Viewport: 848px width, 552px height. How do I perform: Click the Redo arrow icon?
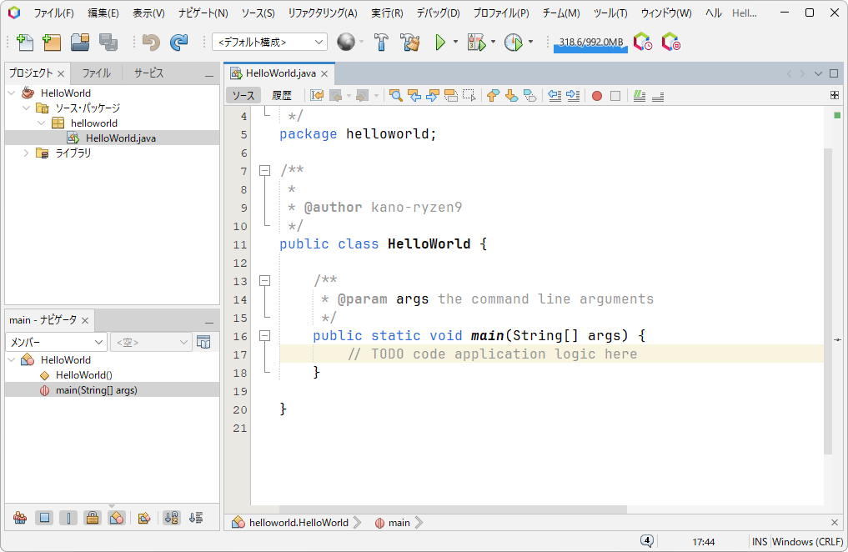[x=178, y=43]
